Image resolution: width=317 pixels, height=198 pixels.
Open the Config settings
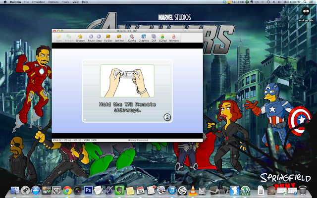click(132, 38)
